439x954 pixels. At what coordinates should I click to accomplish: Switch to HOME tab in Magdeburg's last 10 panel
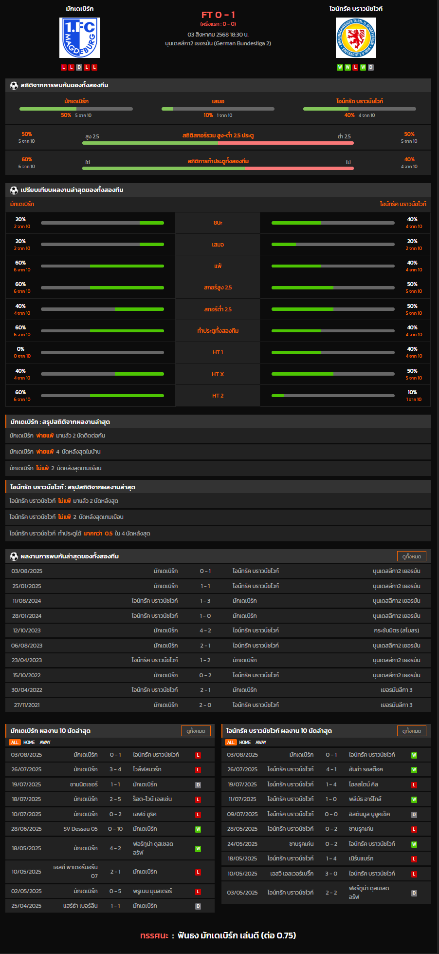pos(29,743)
